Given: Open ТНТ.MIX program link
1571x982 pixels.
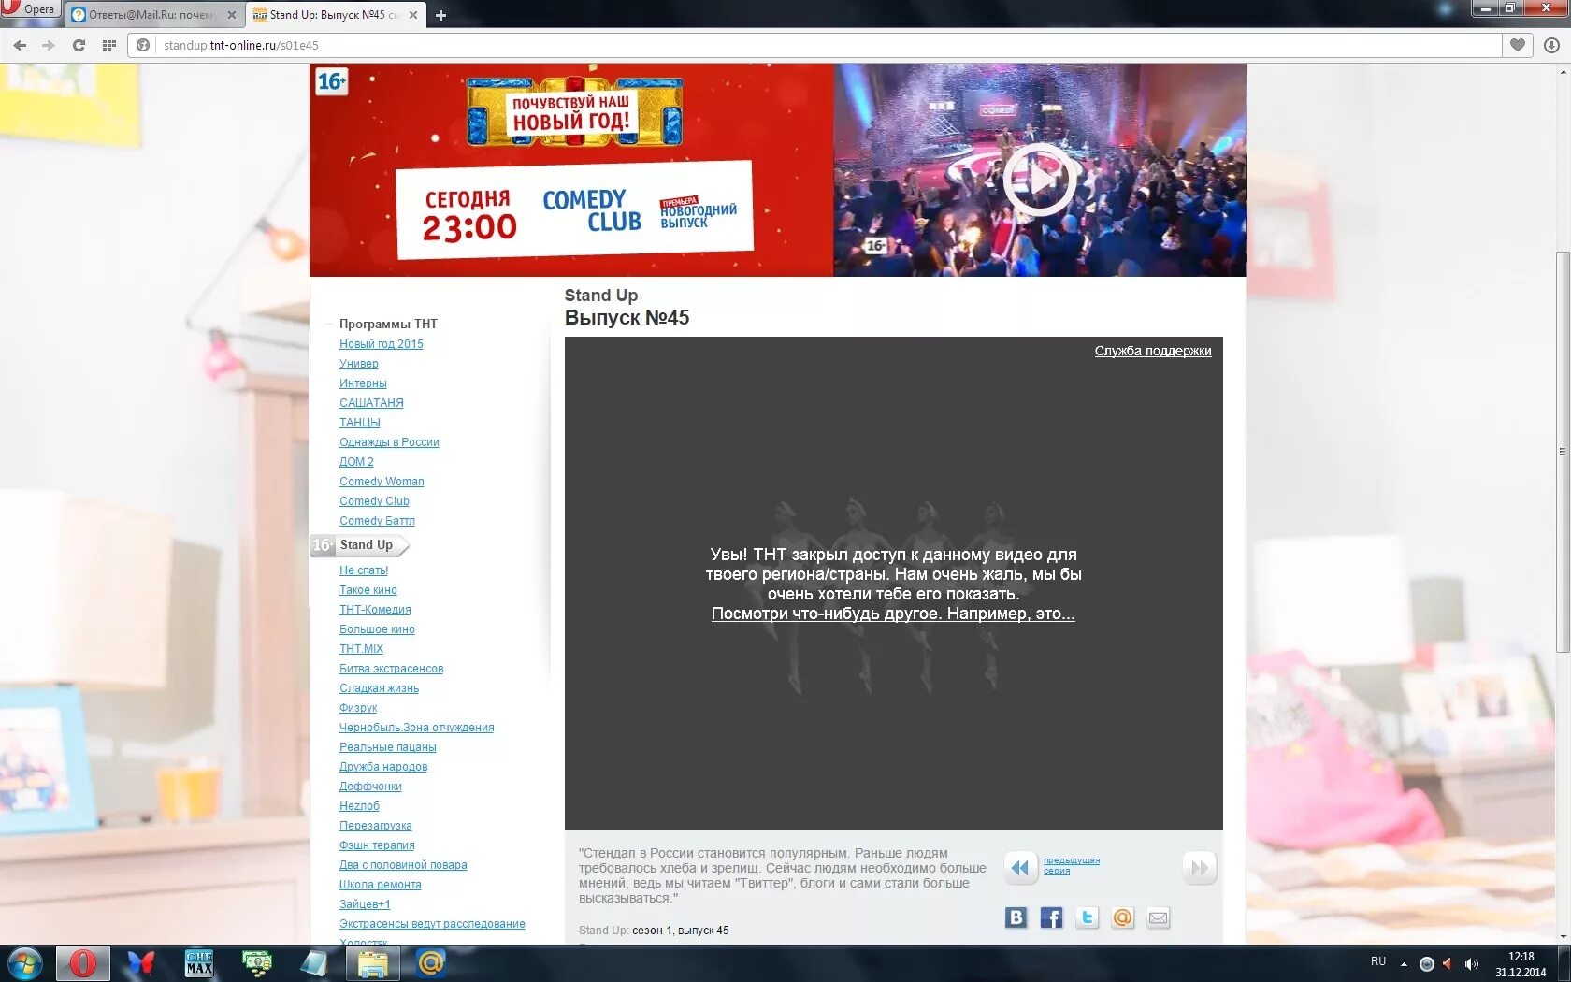Looking at the screenshot, I should tap(361, 649).
